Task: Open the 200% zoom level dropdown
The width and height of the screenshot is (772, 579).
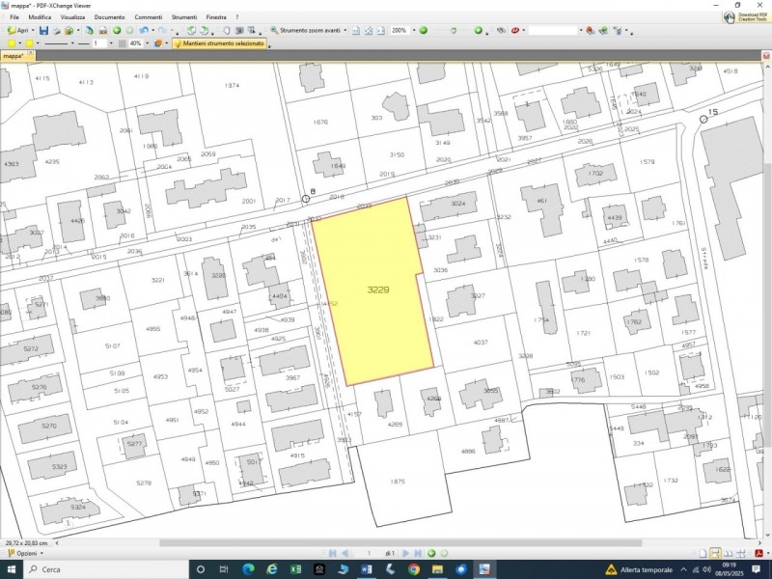Action: point(412,31)
